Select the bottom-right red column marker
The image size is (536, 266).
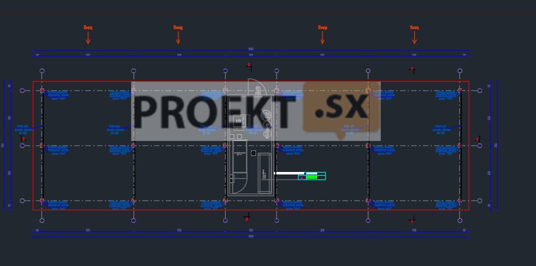(460, 200)
